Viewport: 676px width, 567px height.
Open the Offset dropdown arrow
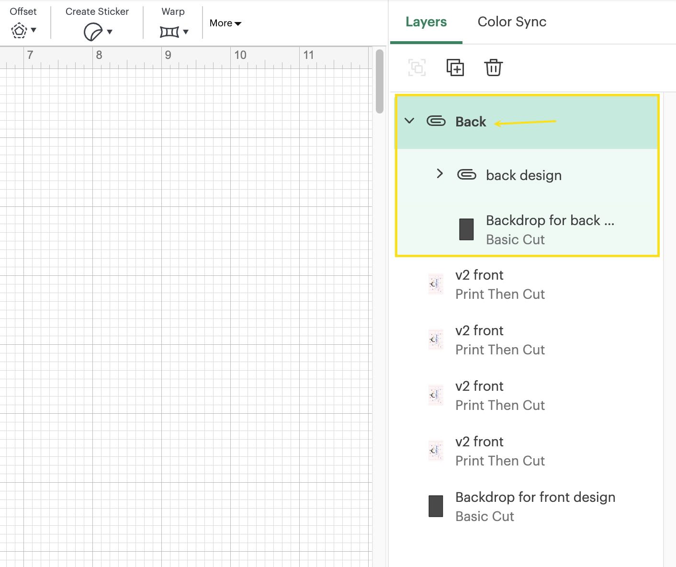pos(34,30)
